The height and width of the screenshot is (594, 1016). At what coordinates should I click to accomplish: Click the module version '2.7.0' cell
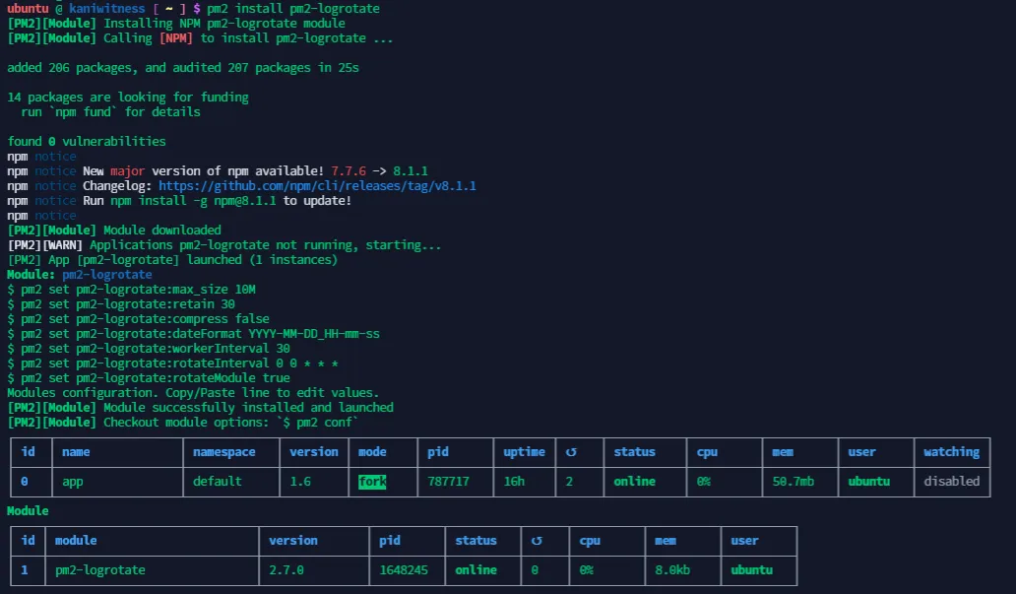point(286,570)
